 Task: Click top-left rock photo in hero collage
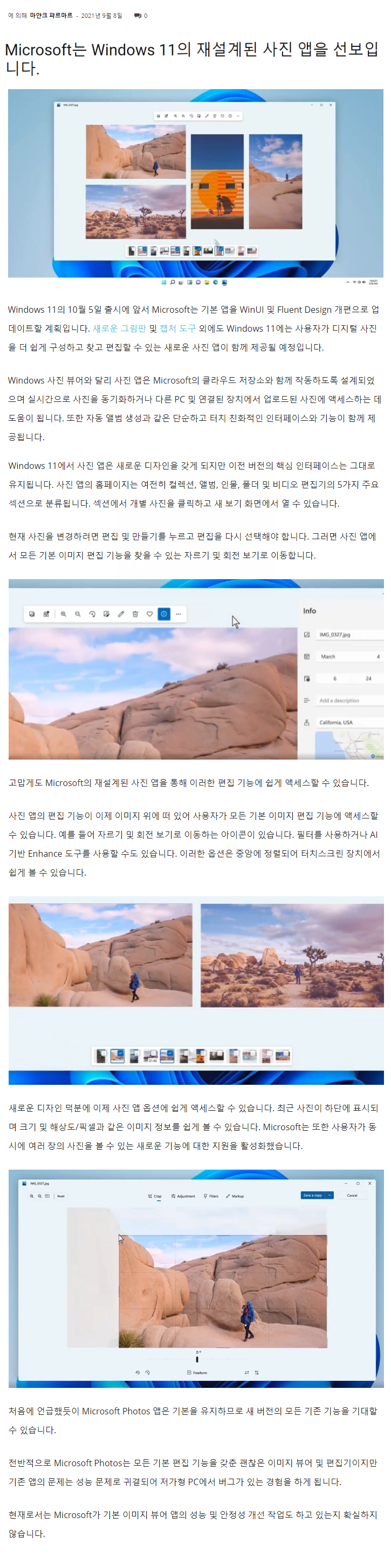(x=136, y=151)
